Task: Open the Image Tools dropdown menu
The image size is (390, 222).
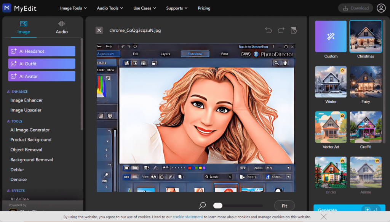Action: point(74,8)
